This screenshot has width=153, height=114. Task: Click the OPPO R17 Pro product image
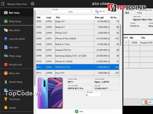50,93
